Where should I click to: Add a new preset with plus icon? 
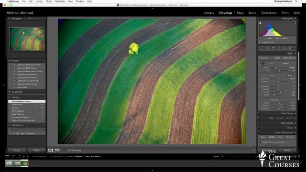(44, 61)
